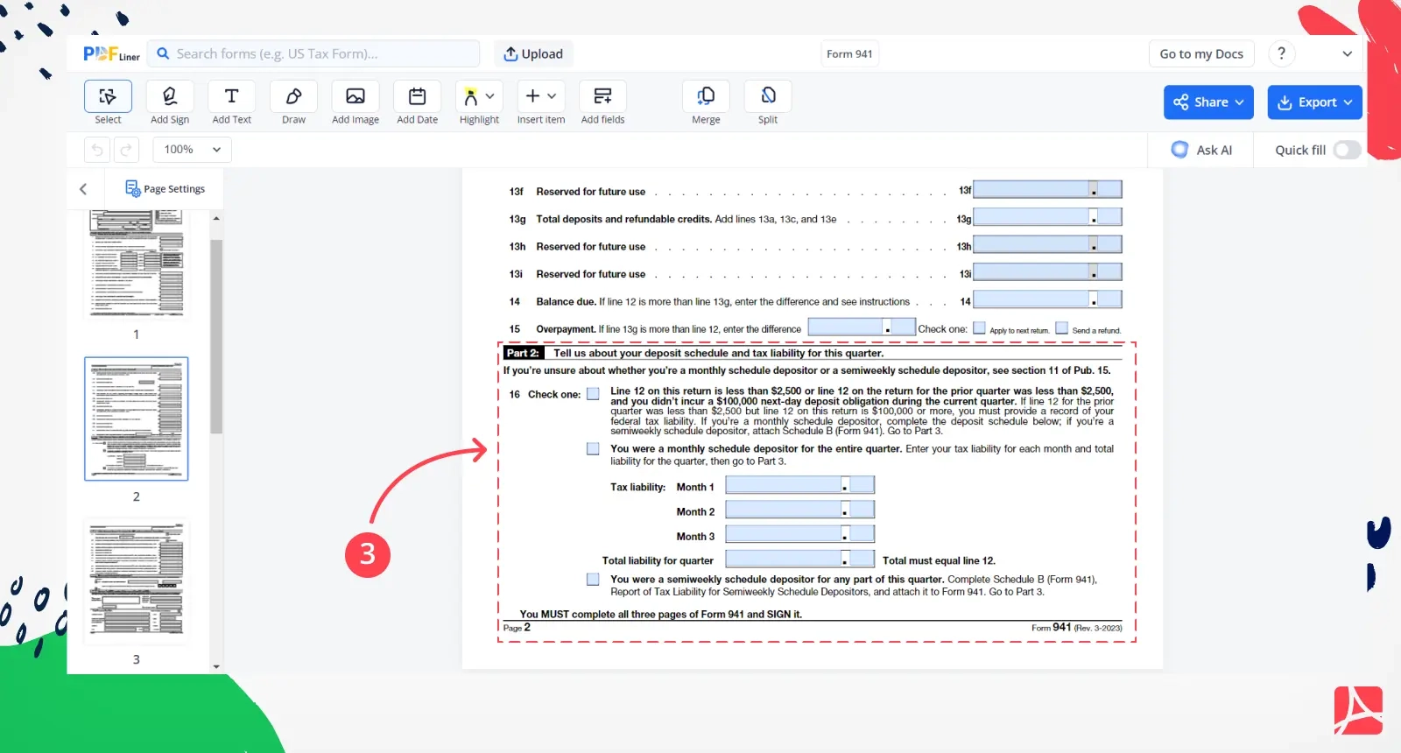Click the Adobe PDF icon in the bottom corner
Screen dimensions: 1401x753
tap(1358, 710)
